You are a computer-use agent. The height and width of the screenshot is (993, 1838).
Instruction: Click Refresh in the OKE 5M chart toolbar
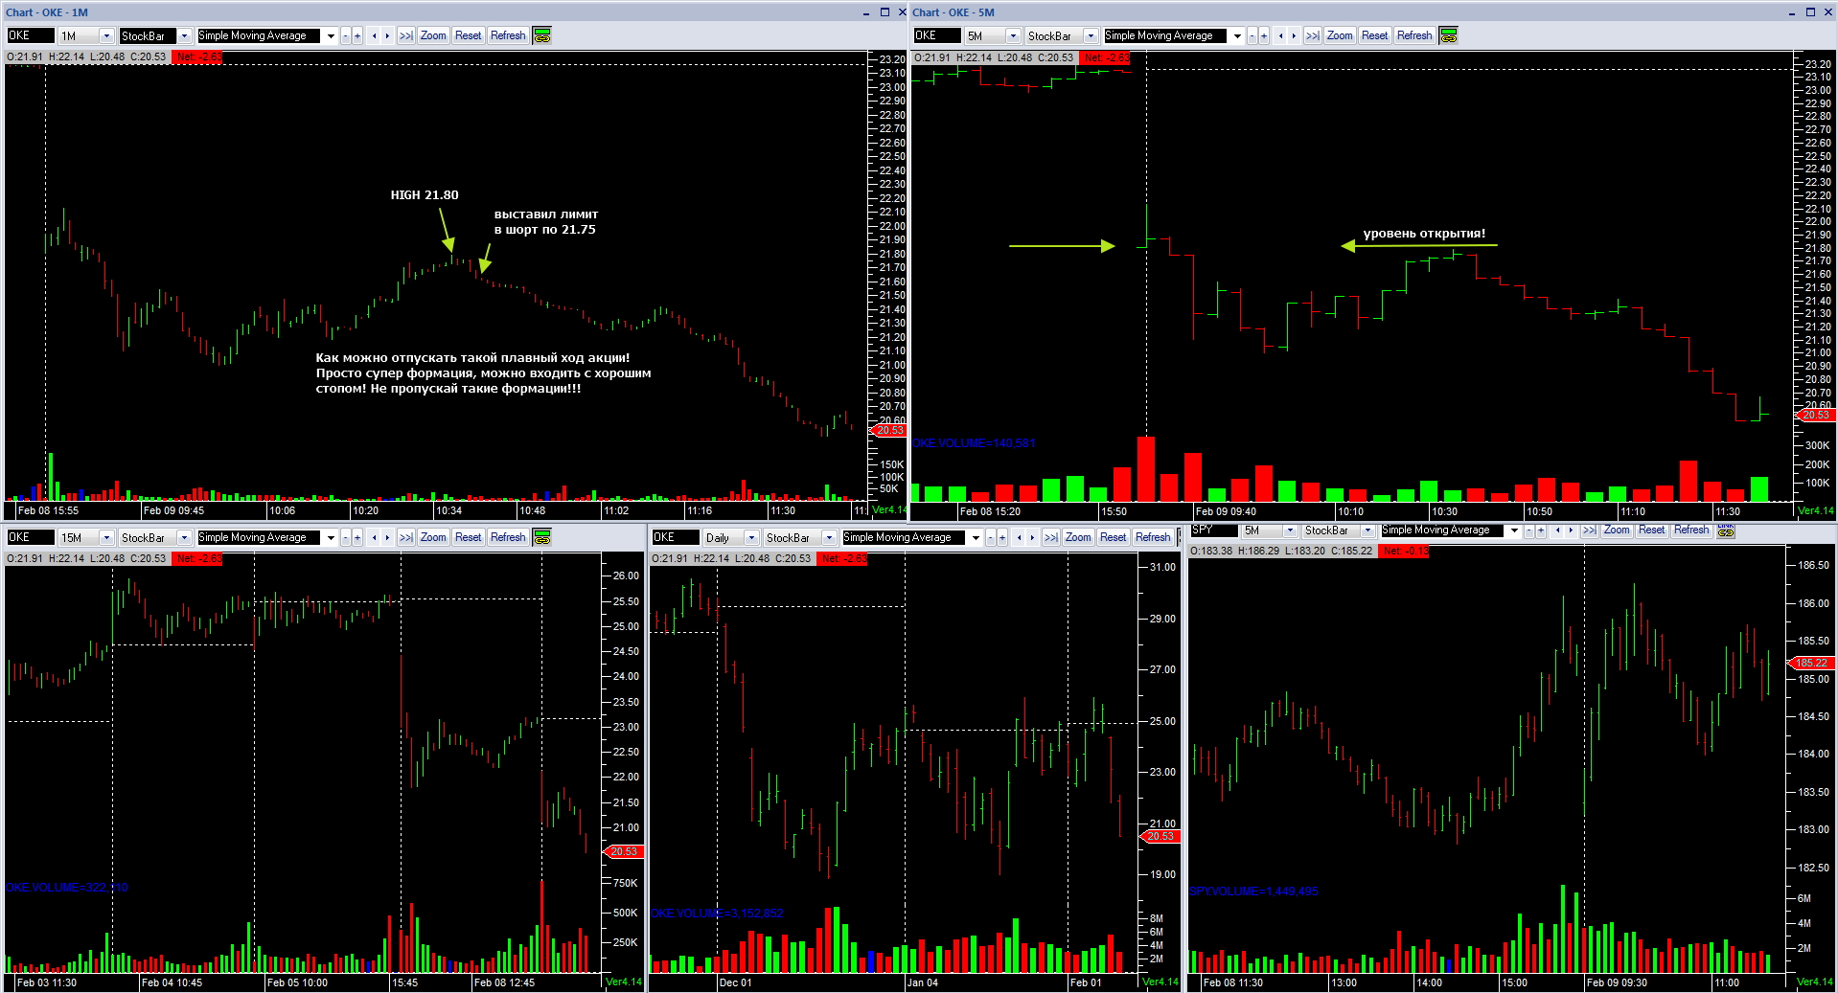coord(1414,35)
